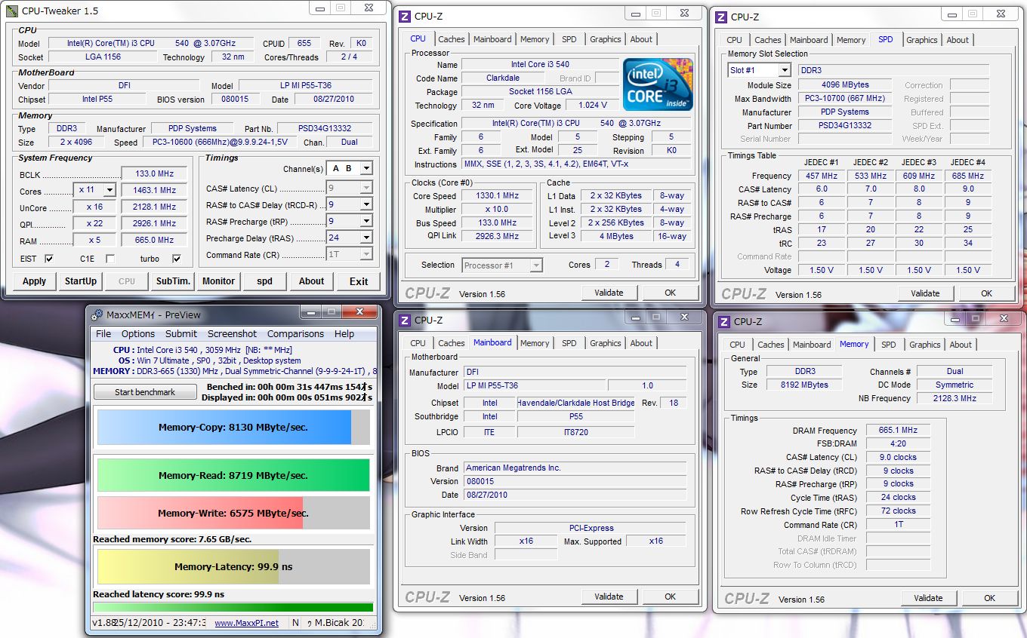Click the red Memory-Write result bar

233,513
